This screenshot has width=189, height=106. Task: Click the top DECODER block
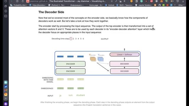124,64
